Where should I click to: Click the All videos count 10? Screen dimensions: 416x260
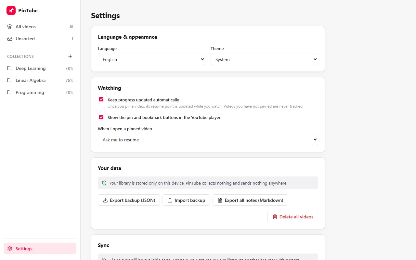point(71,27)
